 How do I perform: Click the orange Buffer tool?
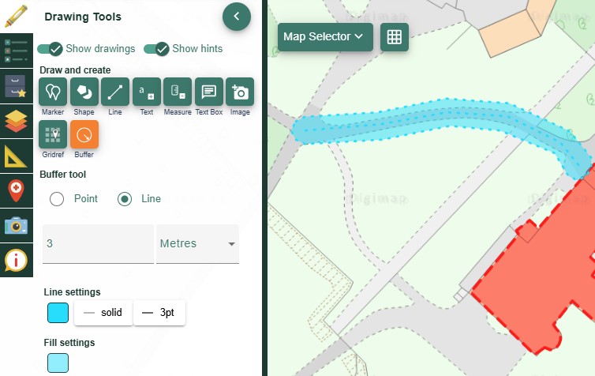84,135
